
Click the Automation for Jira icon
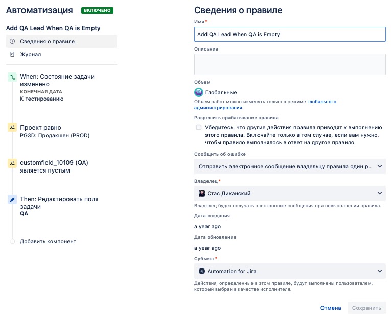(x=202, y=271)
